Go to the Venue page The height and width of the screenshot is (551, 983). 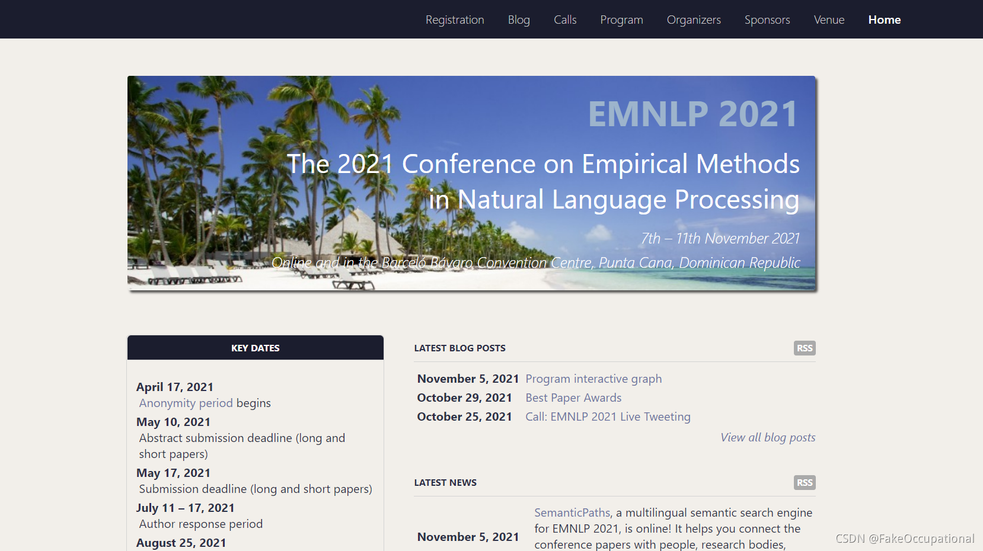click(829, 20)
